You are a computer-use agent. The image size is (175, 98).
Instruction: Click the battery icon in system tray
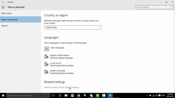(x=150, y=96)
